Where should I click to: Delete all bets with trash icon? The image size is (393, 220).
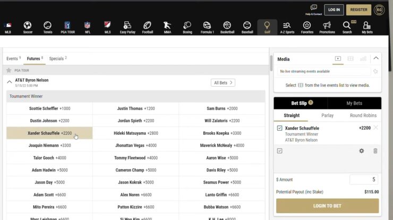coord(375,151)
